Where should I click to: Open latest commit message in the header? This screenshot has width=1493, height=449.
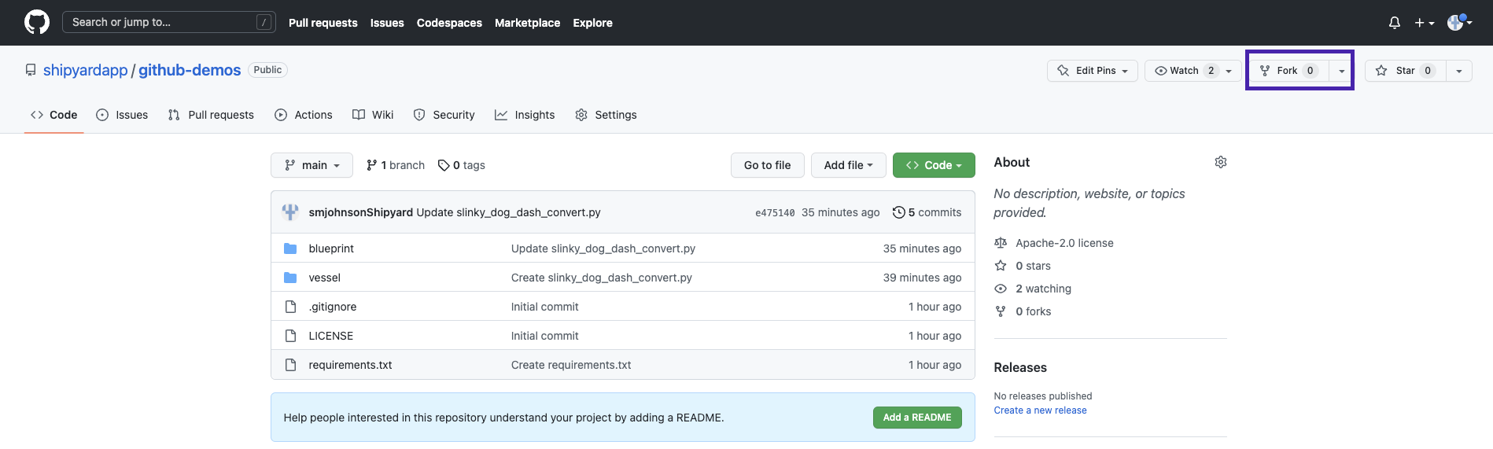pos(508,212)
